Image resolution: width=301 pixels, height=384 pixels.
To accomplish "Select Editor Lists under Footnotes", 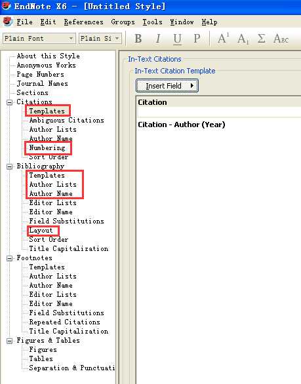I will pos(52,295).
